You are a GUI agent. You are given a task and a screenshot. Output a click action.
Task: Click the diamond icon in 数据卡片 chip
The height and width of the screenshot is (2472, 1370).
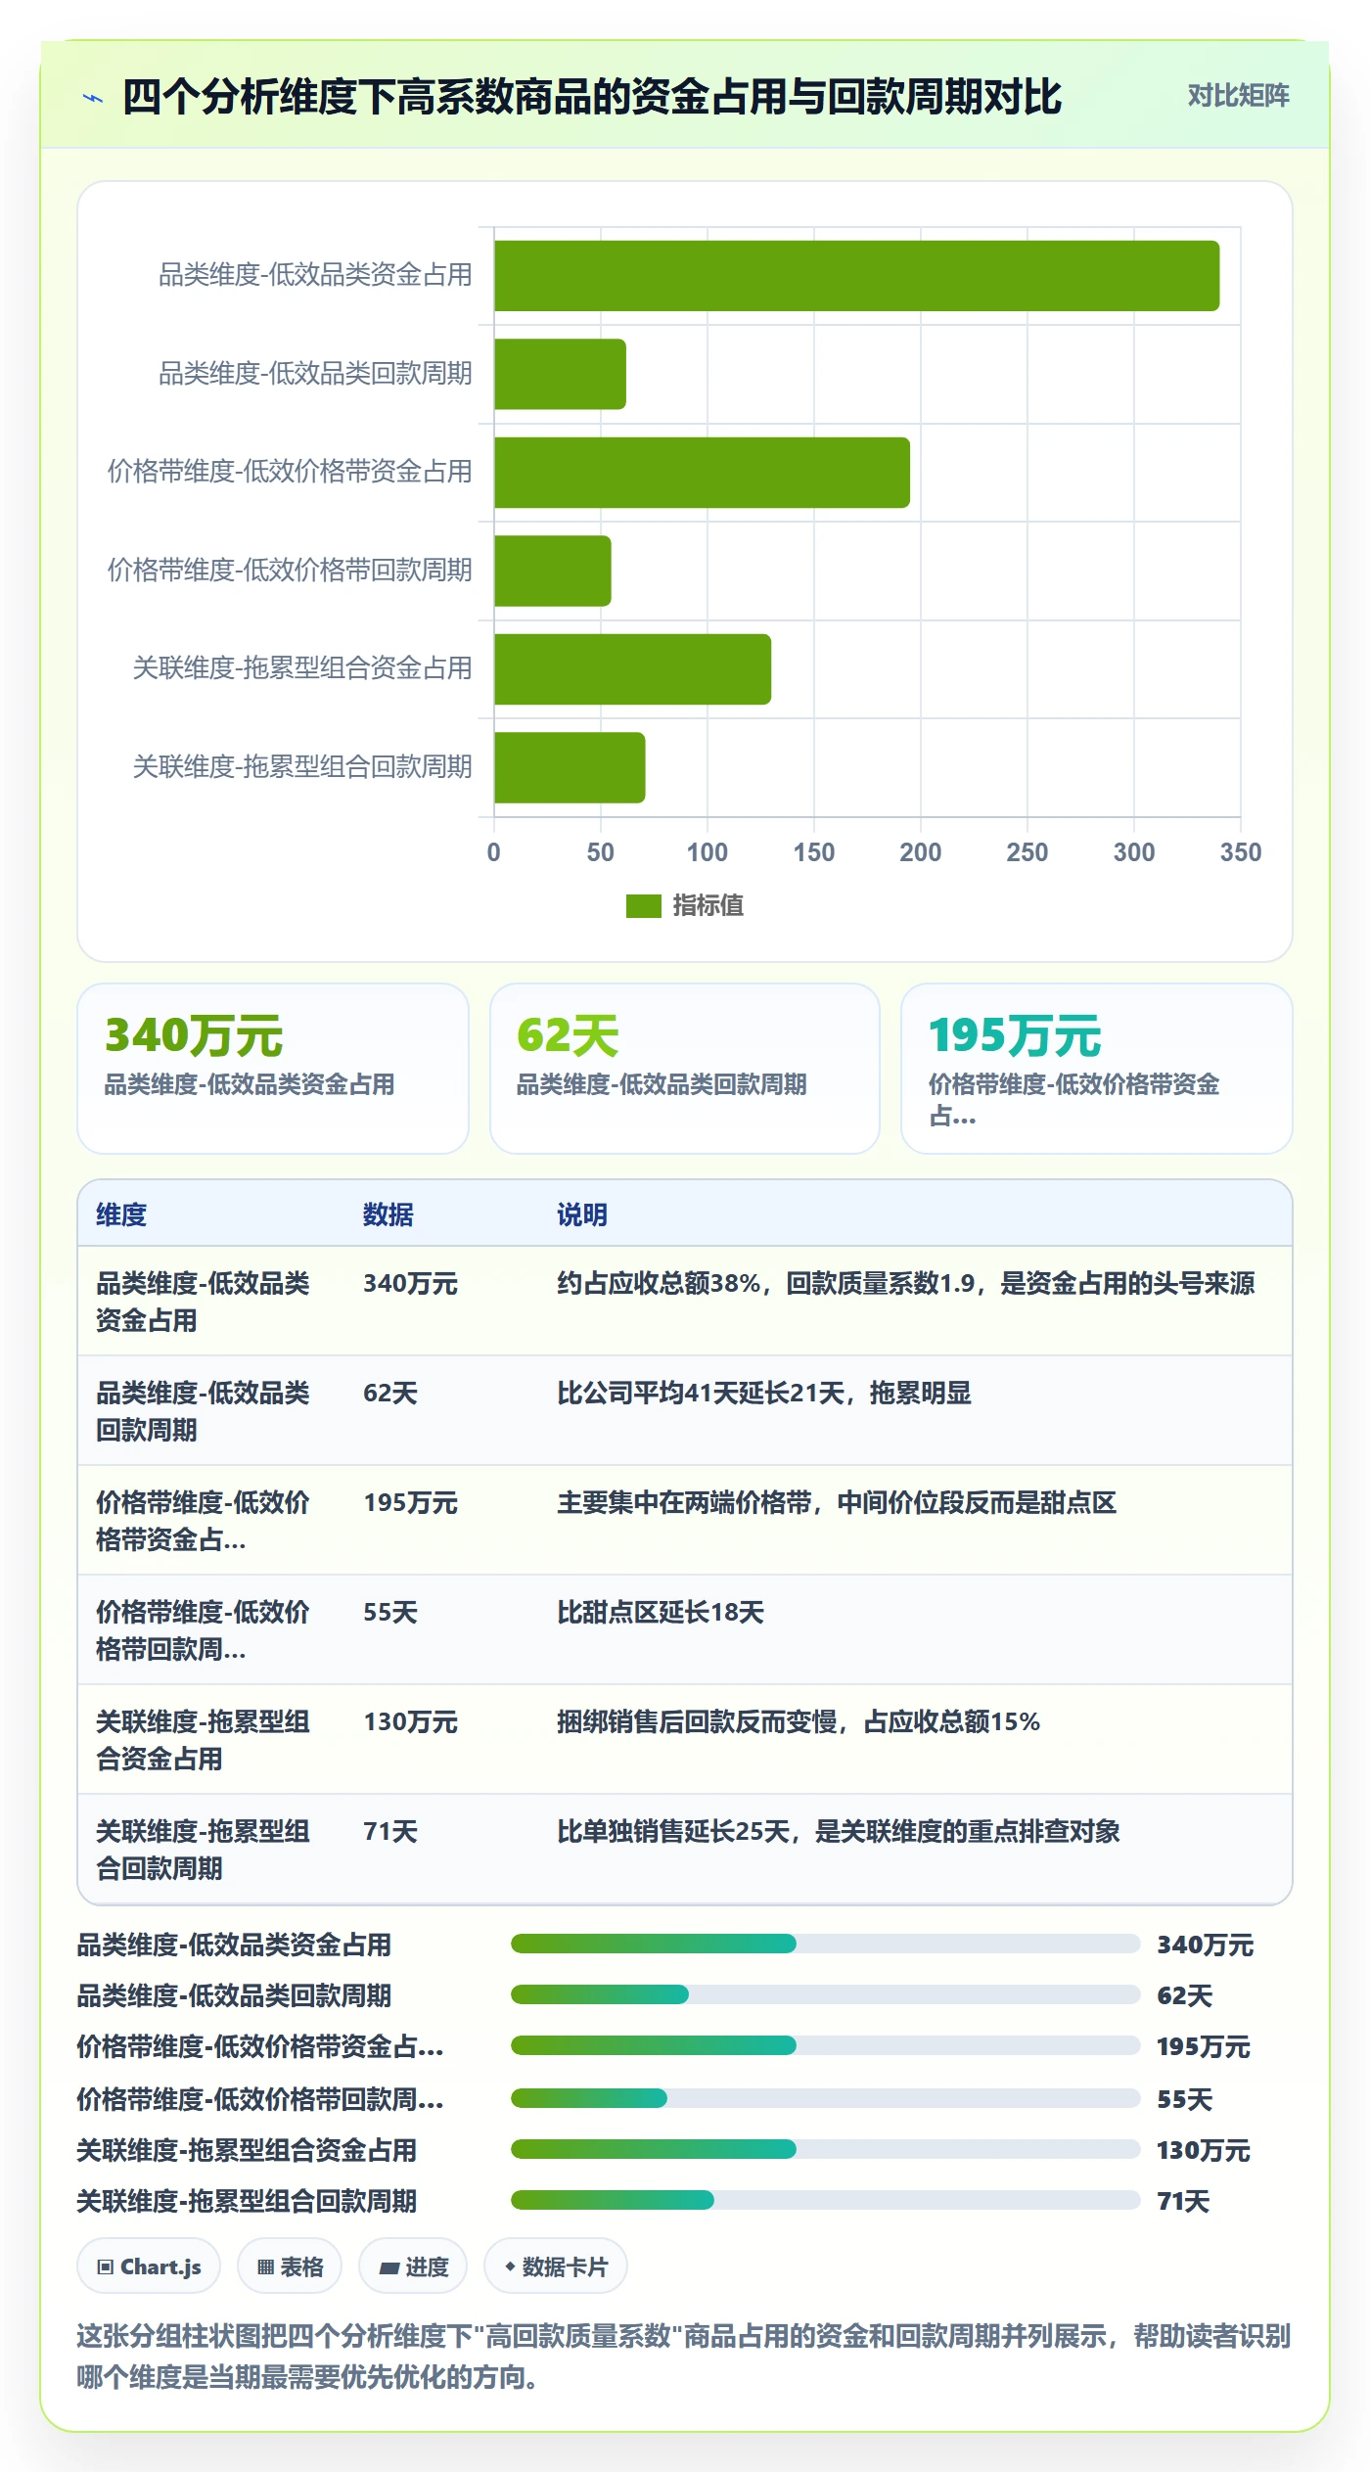point(509,2266)
